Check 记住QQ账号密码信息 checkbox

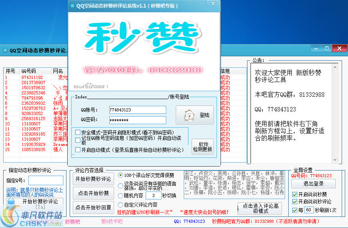[x=78, y=140]
